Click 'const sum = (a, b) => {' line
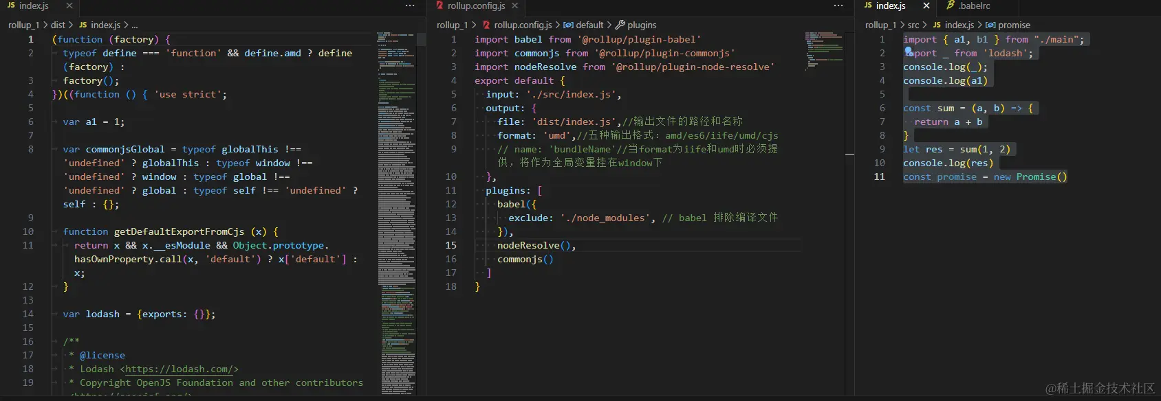The width and height of the screenshot is (1161, 401). point(968,108)
